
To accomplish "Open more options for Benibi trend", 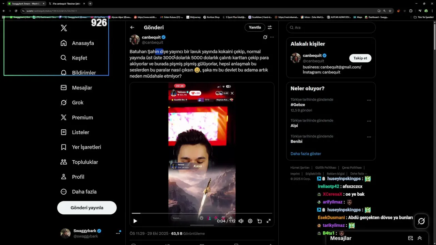I will [369, 137].
